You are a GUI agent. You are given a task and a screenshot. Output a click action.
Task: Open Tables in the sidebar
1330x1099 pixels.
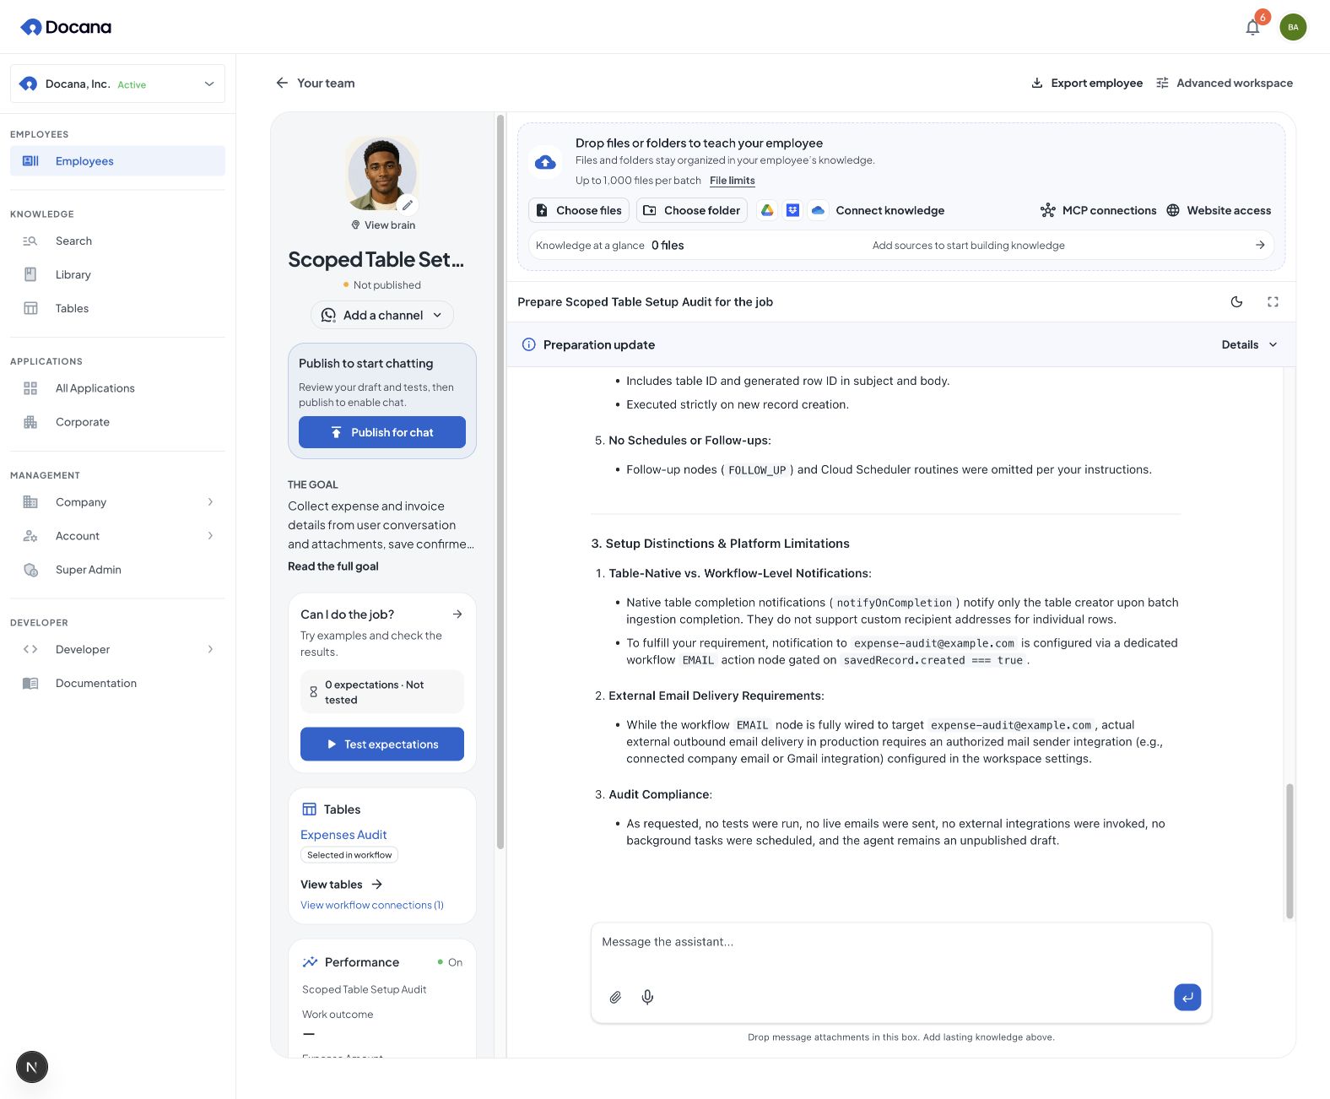point(117,308)
